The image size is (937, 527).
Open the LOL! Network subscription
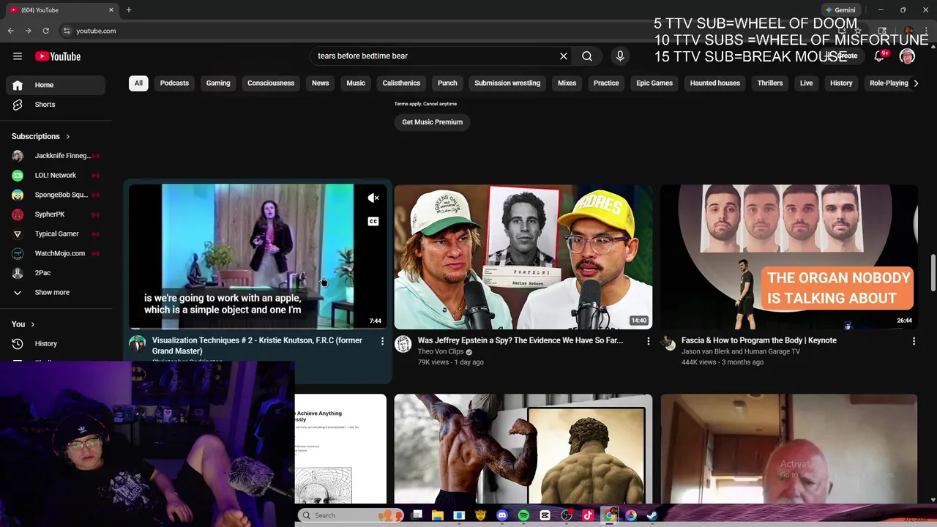(56, 176)
